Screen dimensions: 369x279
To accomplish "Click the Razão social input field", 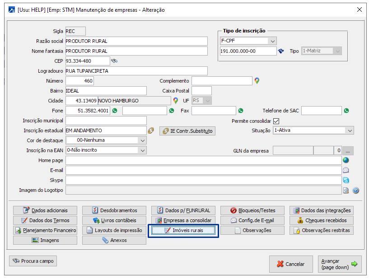I will tap(136, 41).
